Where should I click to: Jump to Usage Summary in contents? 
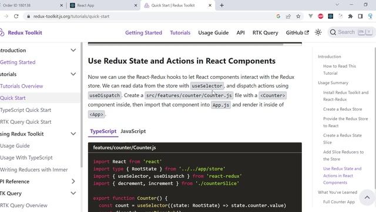click(x=333, y=82)
